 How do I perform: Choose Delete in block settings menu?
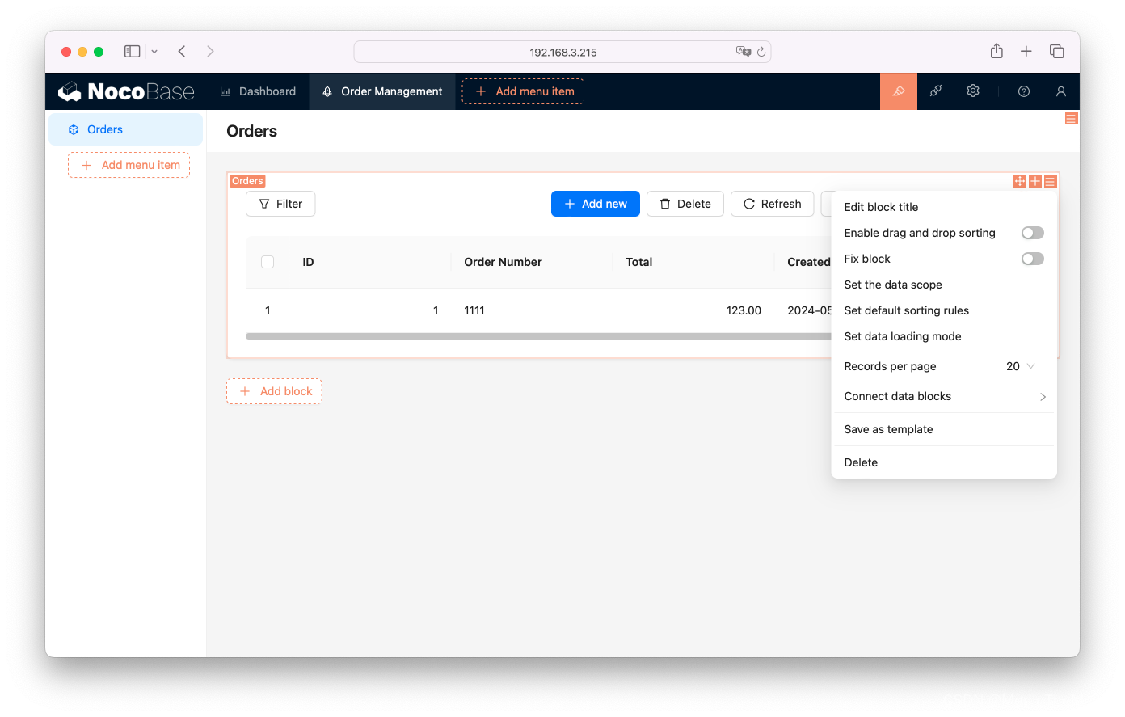[944, 462]
